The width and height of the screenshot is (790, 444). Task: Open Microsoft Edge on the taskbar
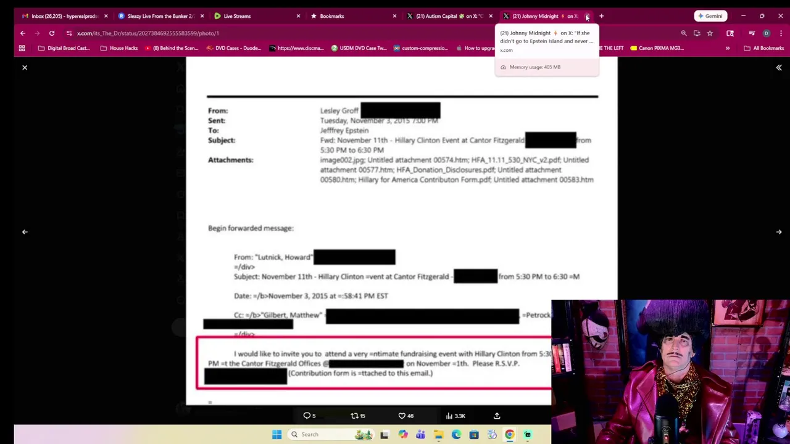pos(456,435)
